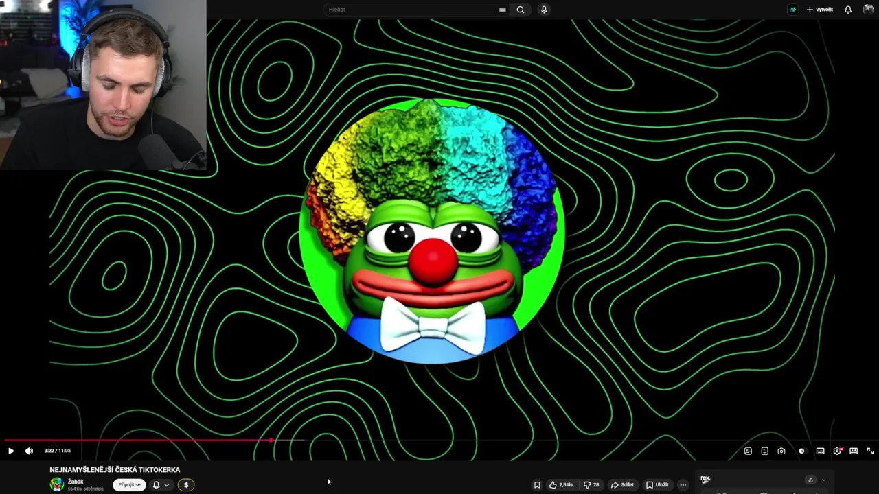Image resolution: width=879 pixels, height=494 pixels.
Task: Click the share icon in side panel
Action: 810,480
